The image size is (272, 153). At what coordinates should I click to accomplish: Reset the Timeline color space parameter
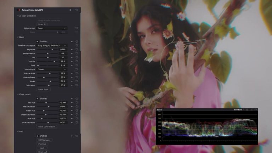click(76, 45)
